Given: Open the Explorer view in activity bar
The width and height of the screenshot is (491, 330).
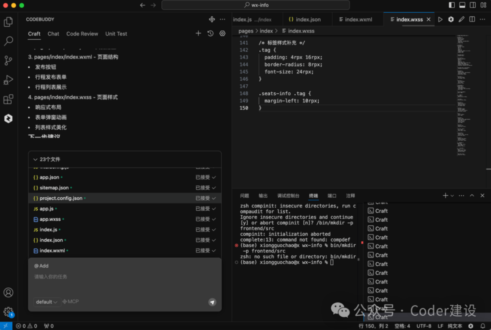Looking at the screenshot, I should [x=8, y=22].
